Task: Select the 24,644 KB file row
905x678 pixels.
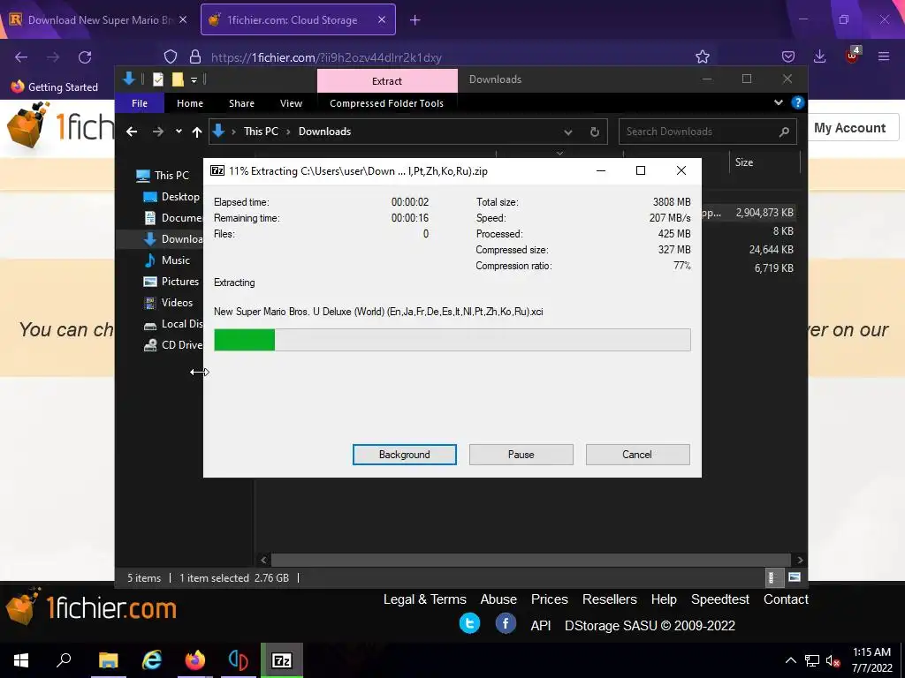Action: point(749,250)
